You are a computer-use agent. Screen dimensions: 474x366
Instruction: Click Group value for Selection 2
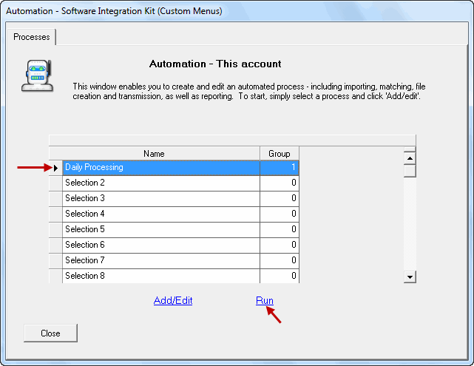click(280, 183)
